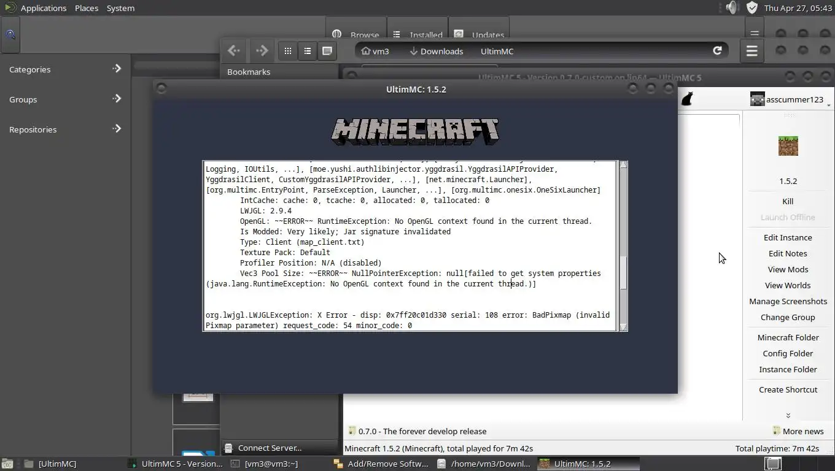Click the Minecraft logo in the crash window
The width and height of the screenshot is (835, 471).
pos(415,131)
